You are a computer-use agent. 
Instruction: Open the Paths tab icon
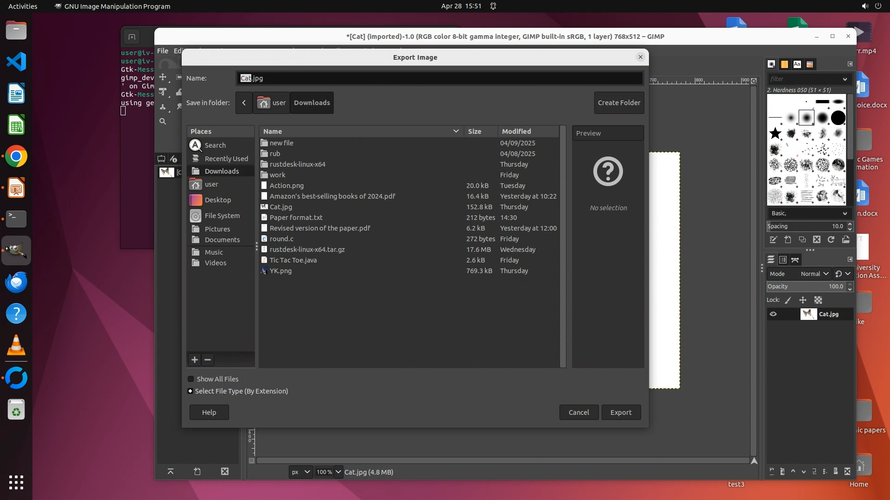click(x=795, y=260)
